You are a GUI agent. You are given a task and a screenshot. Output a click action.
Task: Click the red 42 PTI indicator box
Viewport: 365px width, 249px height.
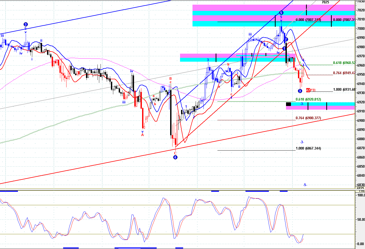(308, 90)
